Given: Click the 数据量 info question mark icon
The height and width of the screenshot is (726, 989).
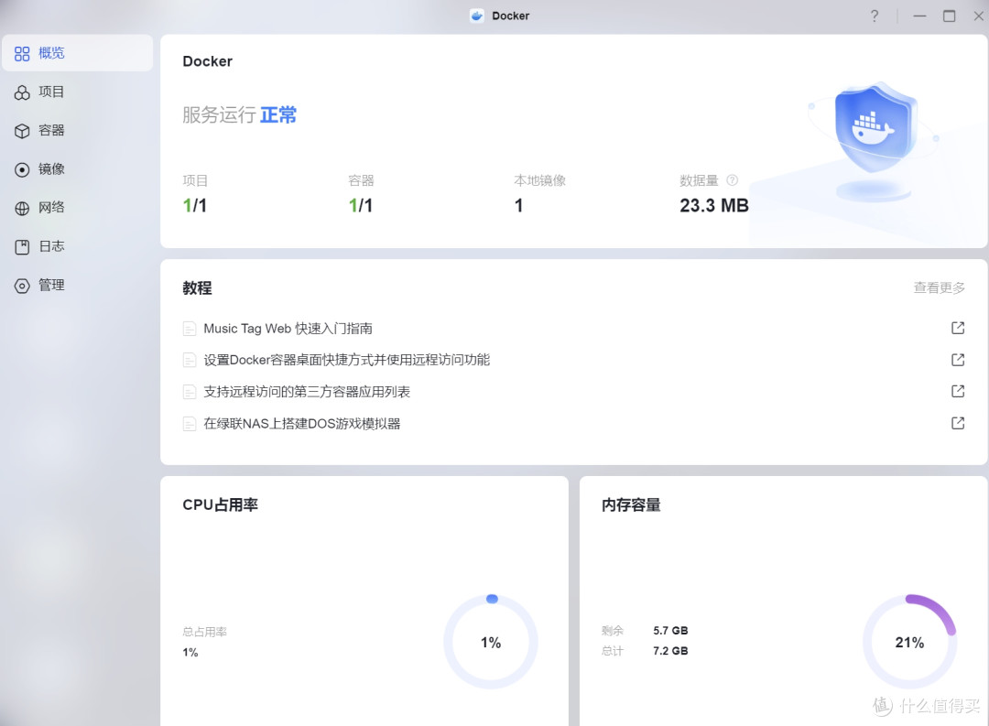Looking at the screenshot, I should pos(733,180).
